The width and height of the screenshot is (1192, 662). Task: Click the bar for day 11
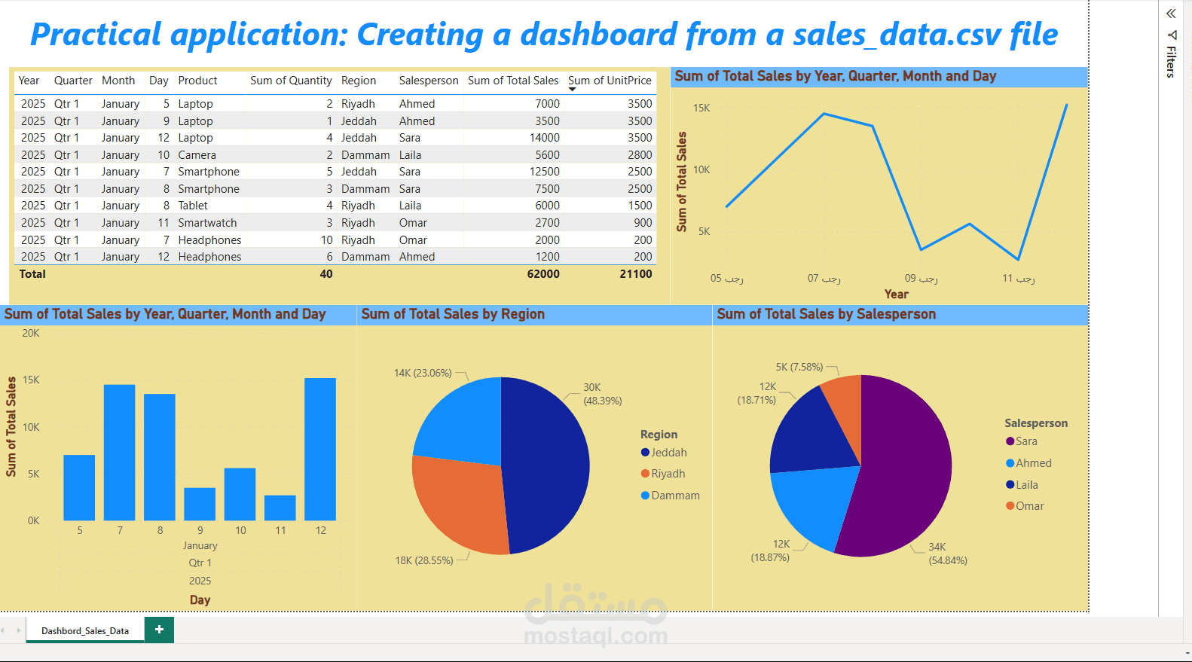click(x=280, y=508)
